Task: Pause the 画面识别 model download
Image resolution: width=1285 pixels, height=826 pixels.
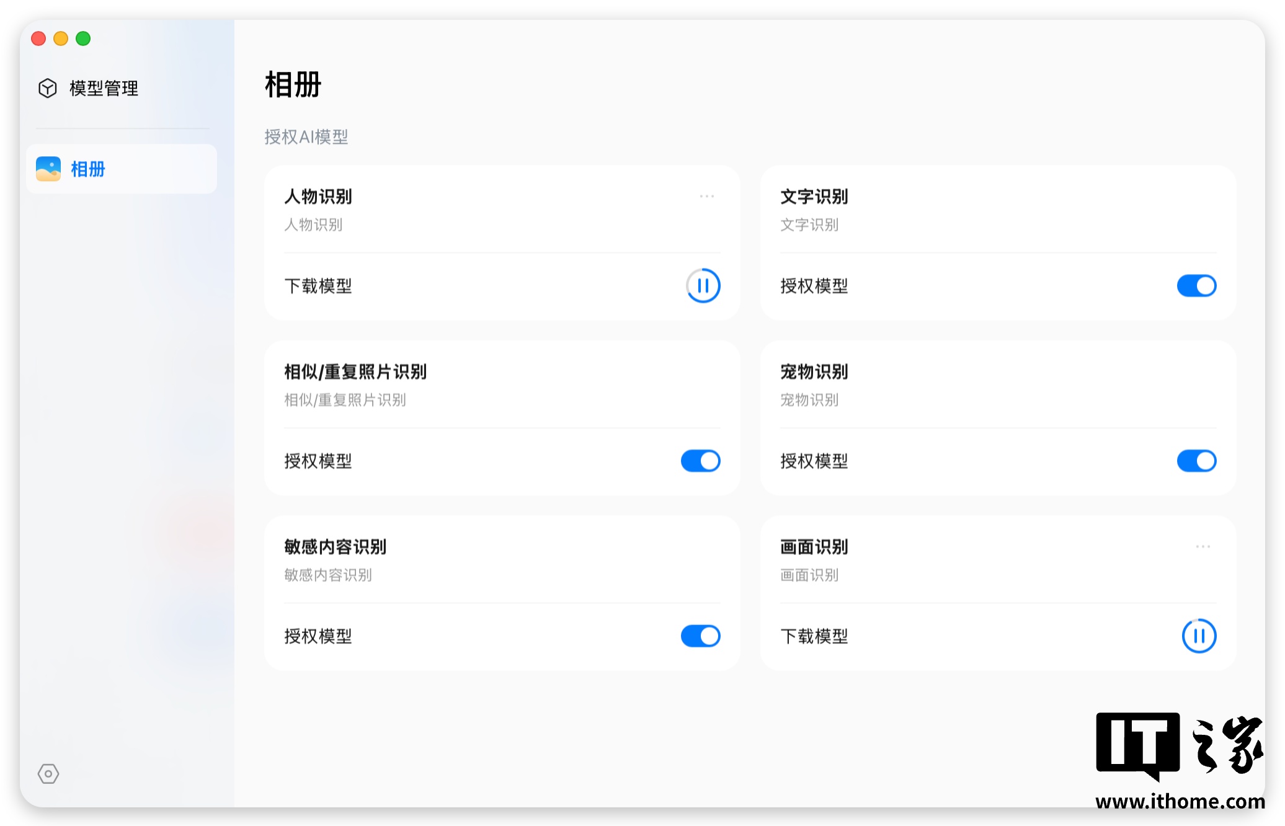Action: pos(1199,636)
